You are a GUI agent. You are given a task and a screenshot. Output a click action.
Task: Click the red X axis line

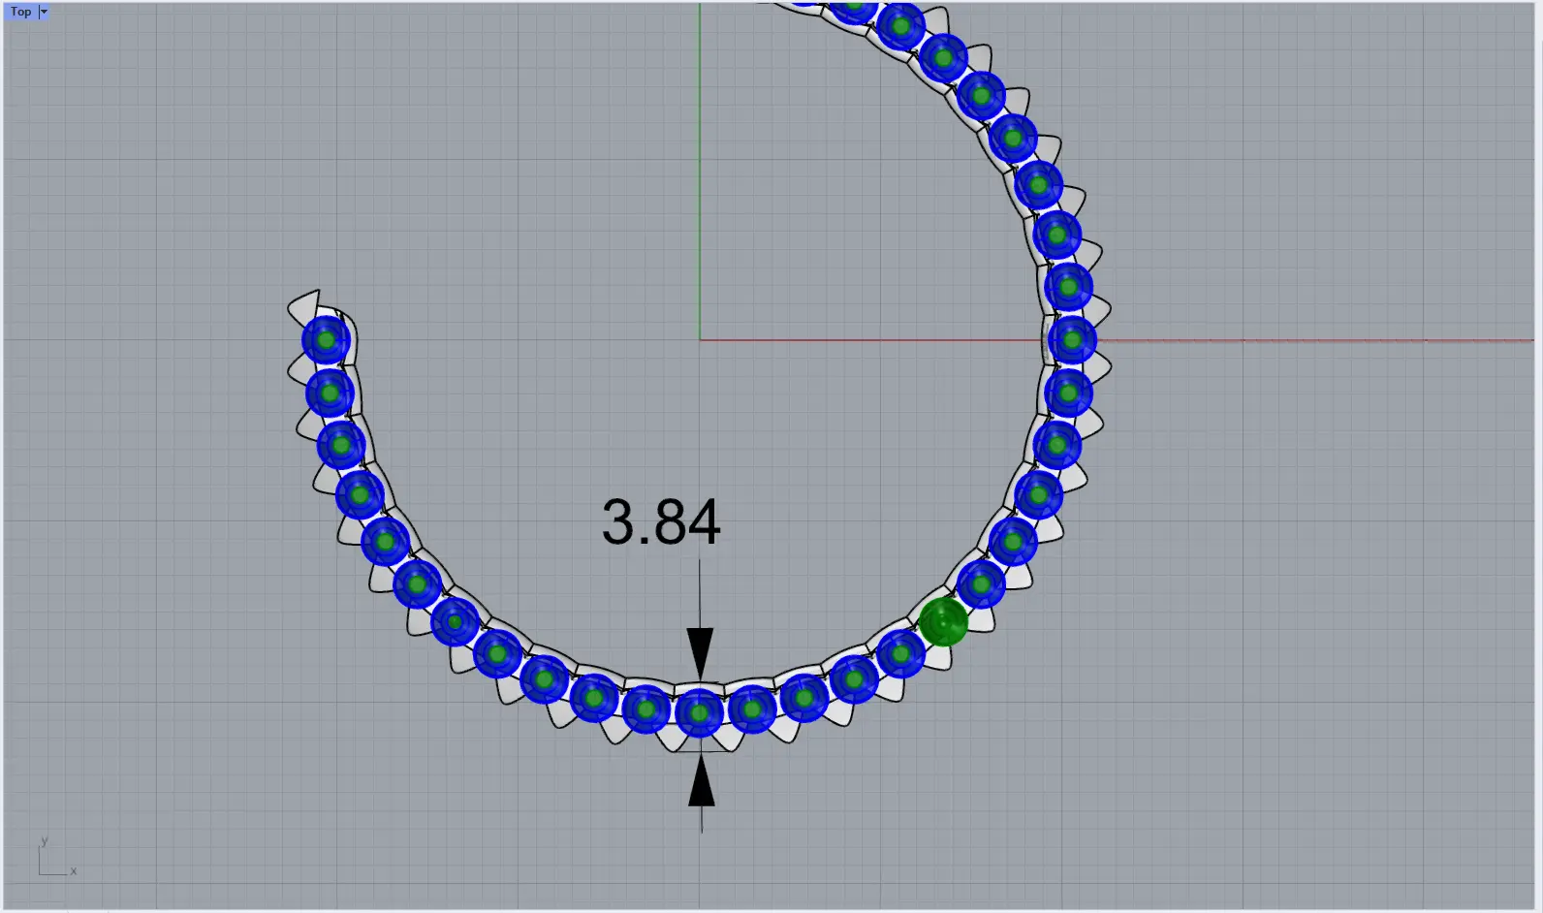pyautogui.click(x=1308, y=340)
